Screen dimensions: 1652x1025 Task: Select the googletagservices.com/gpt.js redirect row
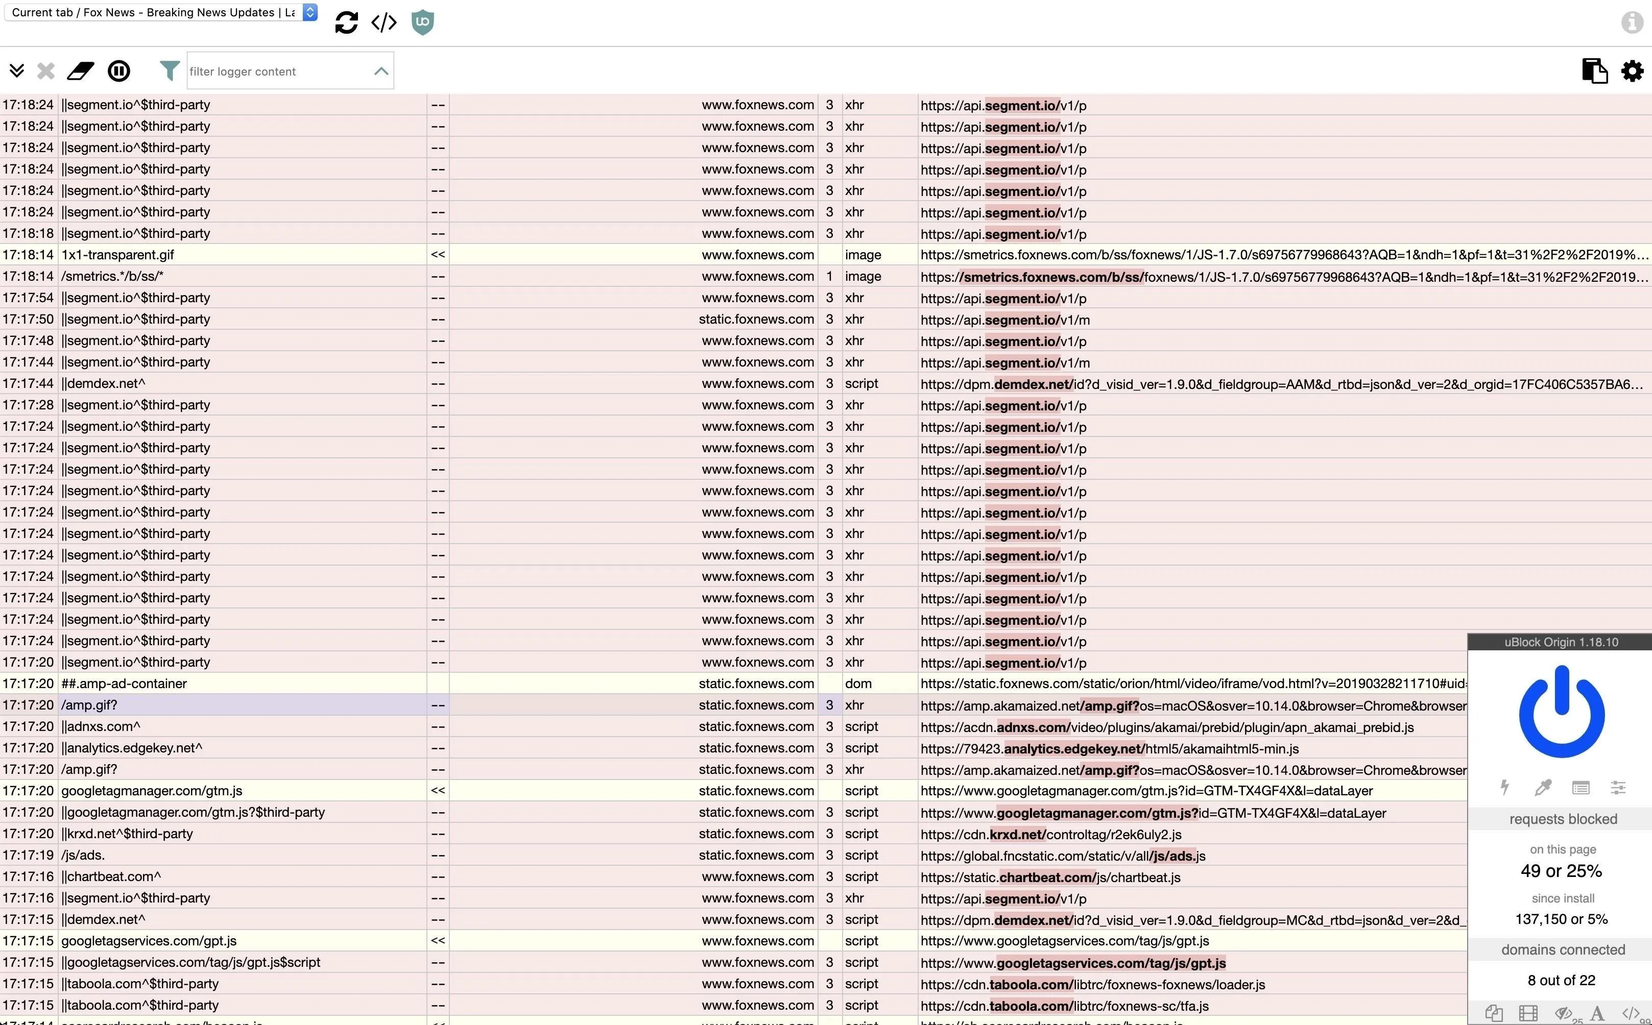pyautogui.click(x=734, y=941)
